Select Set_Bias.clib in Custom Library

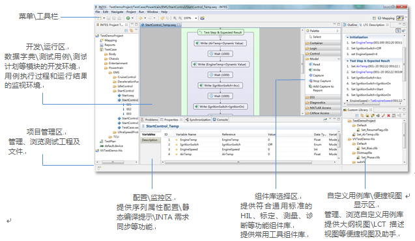tap(367, 148)
